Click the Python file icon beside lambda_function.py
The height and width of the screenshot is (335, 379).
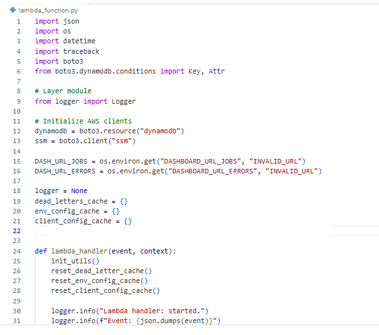[x=12, y=10]
